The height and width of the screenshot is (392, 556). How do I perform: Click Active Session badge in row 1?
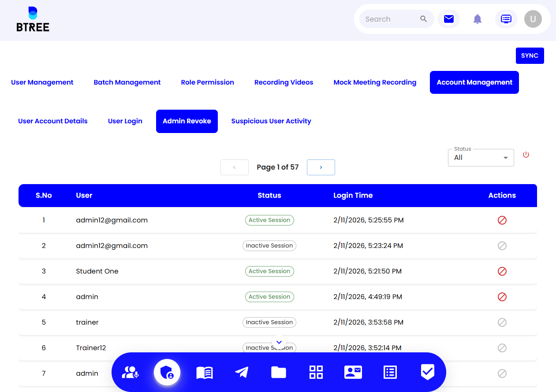coord(269,220)
